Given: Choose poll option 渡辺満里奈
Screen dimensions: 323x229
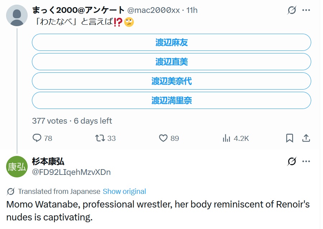Looking at the screenshot, I should pyautogui.click(x=172, y=100).
